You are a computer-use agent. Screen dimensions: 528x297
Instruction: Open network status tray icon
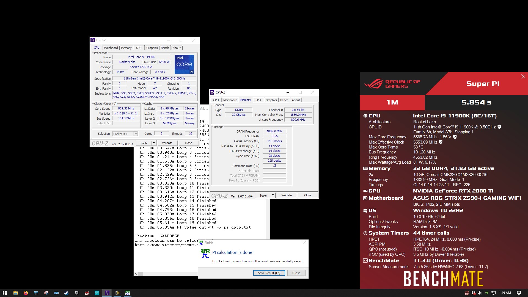pos(493,293)
